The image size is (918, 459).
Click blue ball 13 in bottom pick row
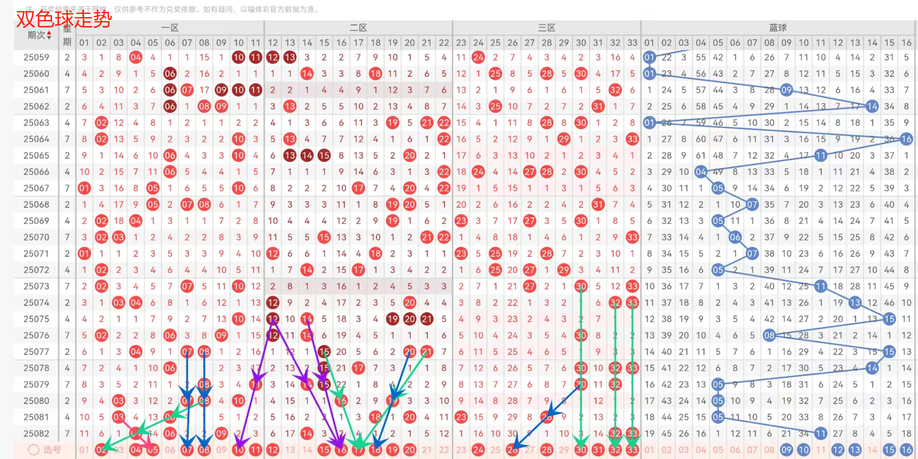click(x=855, y=450)
